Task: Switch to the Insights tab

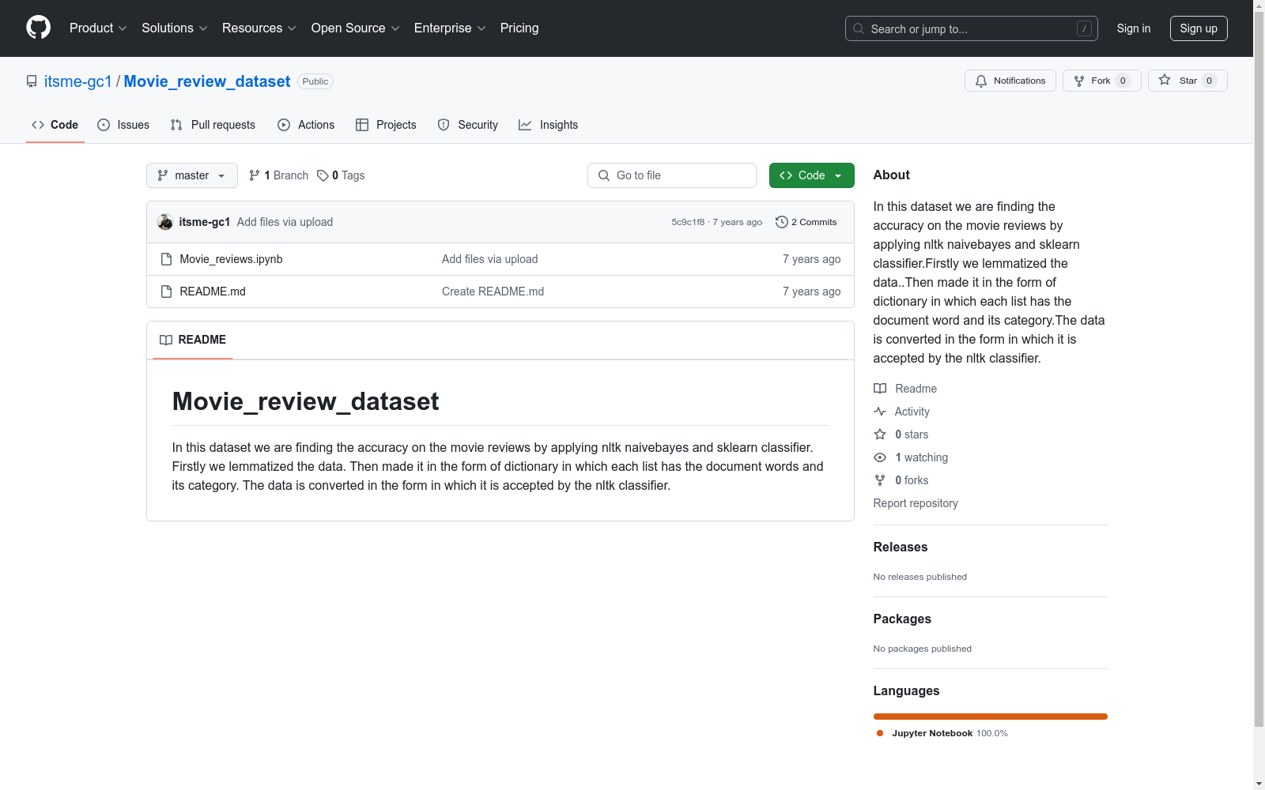Action: pyautogui.click(x=548, y=125)
